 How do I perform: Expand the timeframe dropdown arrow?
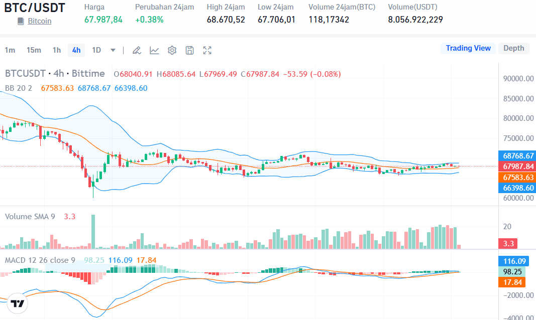(x=113, y=50)
